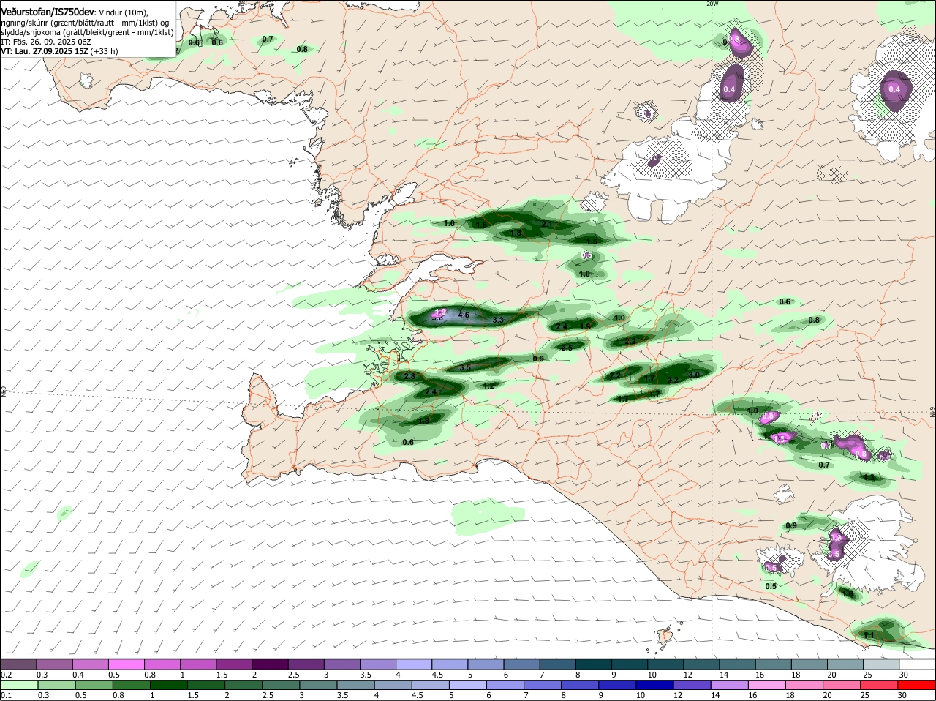Viewport: 936px width, 701px height.
Task: Click the 2.8 precipitation value on the map
Action: tap(409, 376)
